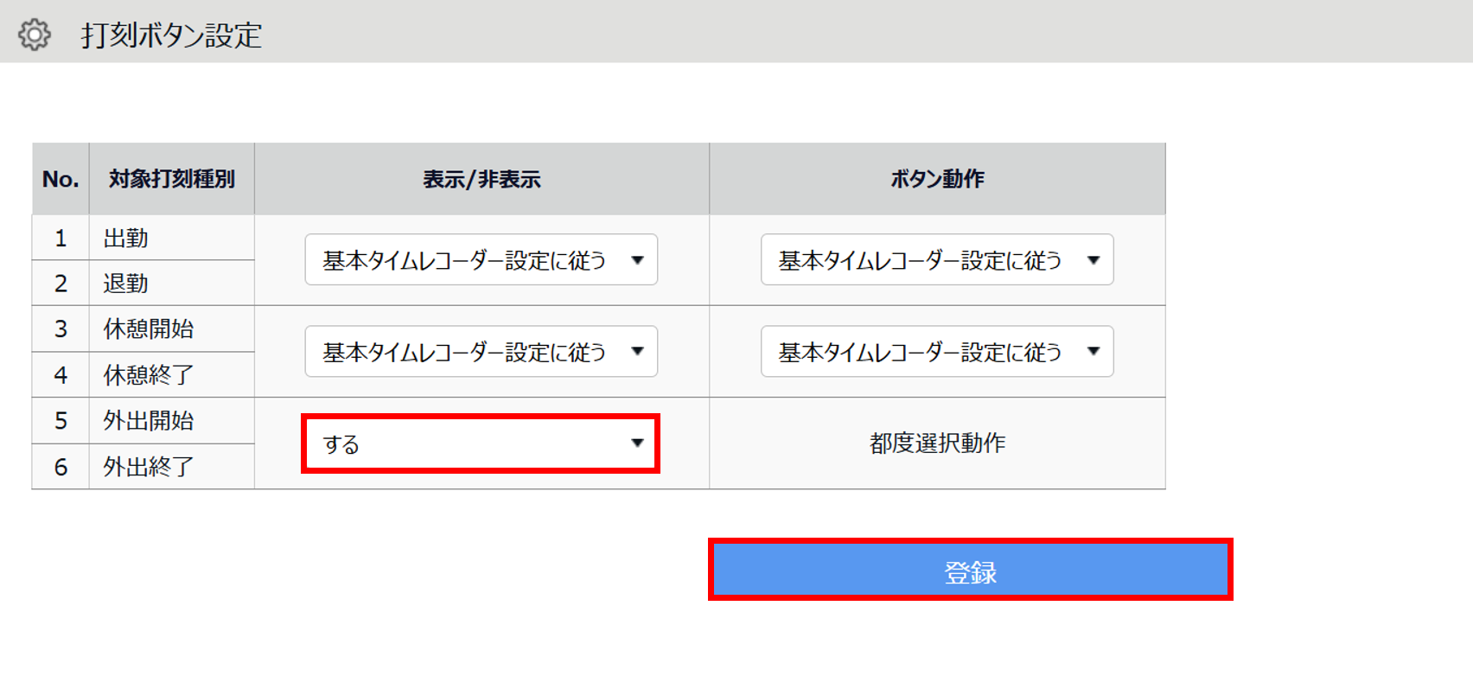Click the 打刻ボタン設定 page title
1473x695 pixels.
point(171,35)
